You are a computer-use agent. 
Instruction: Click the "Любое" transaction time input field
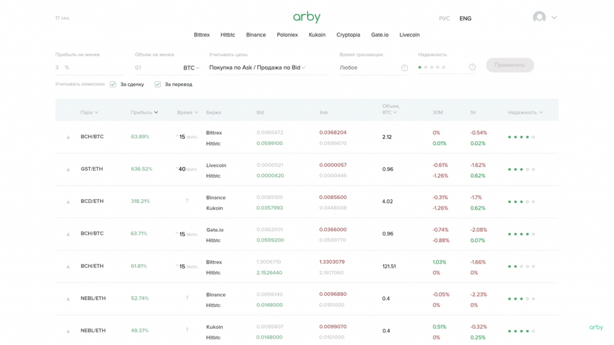coord(367,68)
